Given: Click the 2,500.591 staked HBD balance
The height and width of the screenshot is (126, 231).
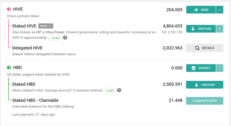Looking at the screenshot, I should (x=173, y=84).
